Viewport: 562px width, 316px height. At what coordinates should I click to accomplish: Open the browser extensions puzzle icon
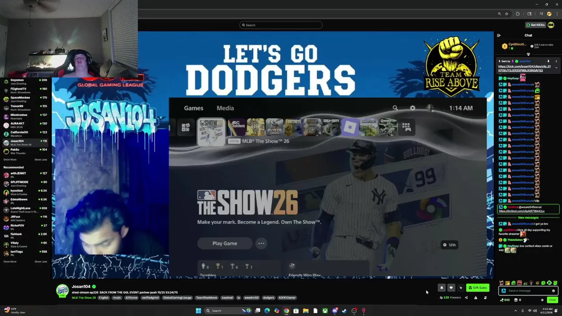tap(518, 14)
